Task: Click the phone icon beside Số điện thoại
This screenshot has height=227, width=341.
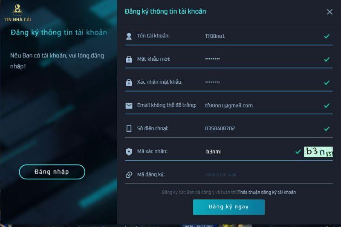Action: coord(129,129)
